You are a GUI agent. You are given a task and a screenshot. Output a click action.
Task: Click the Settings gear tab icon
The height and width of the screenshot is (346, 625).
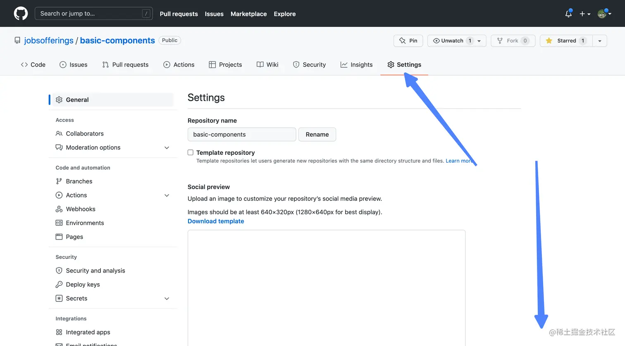point(391,64)
